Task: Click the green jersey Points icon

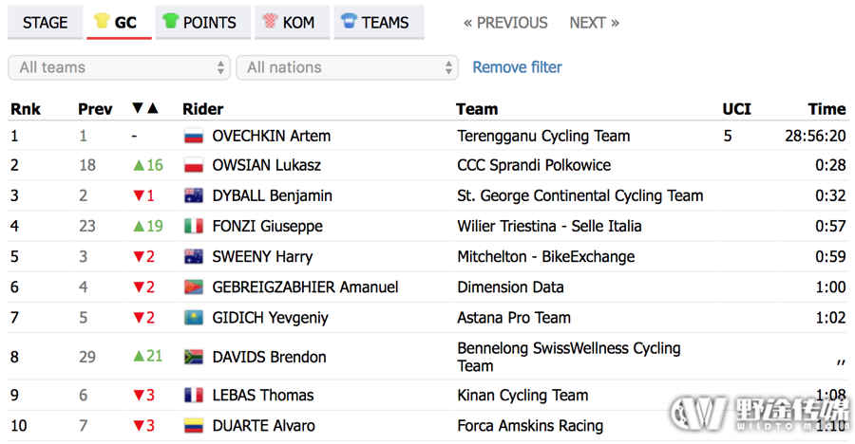Action: [x=171, y=21]
